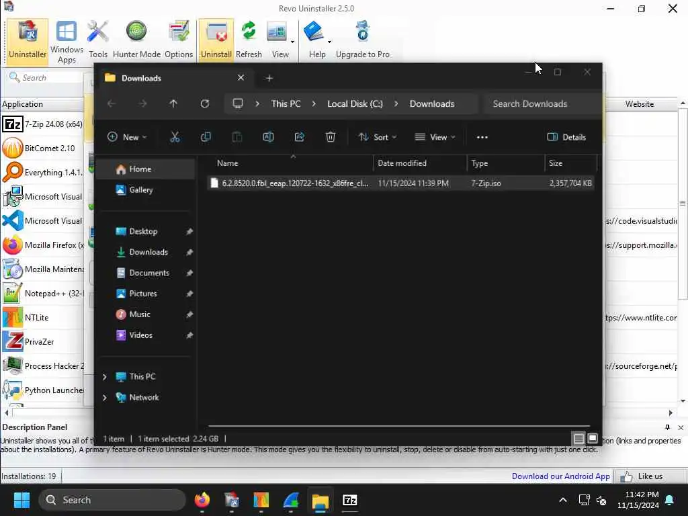Click Upgrade to Pro in Revo
This screenshot has height=516, width=688.
tap(362, 40)
